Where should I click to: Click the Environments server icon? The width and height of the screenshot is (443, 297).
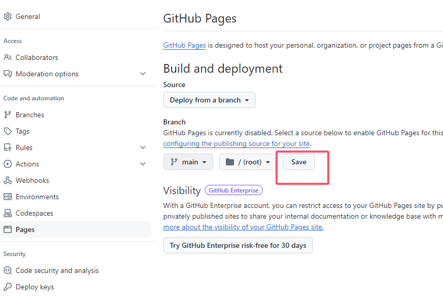click(8, 197)
